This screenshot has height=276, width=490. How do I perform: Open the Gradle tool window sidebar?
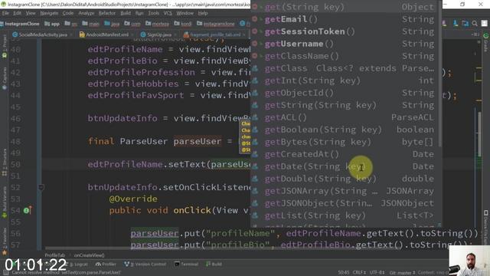point(485,42)
